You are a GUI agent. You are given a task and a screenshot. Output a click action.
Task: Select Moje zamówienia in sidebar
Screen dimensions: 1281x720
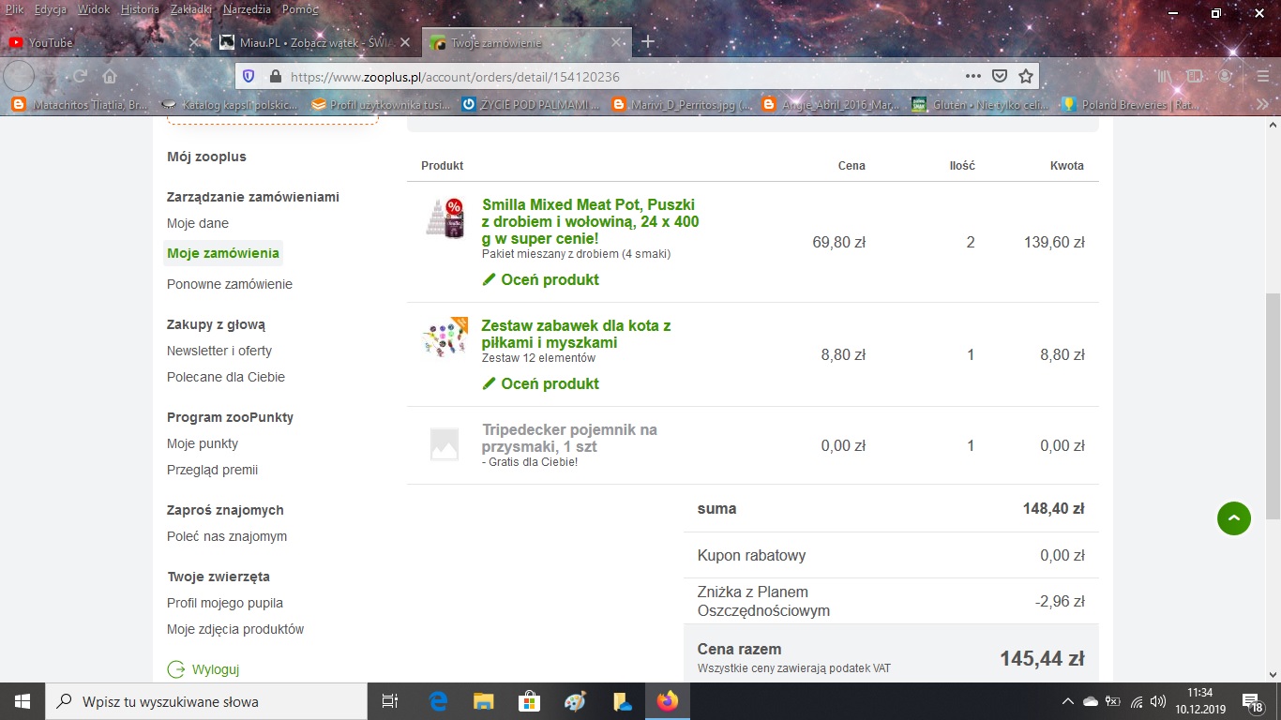[x=223, y=253]
